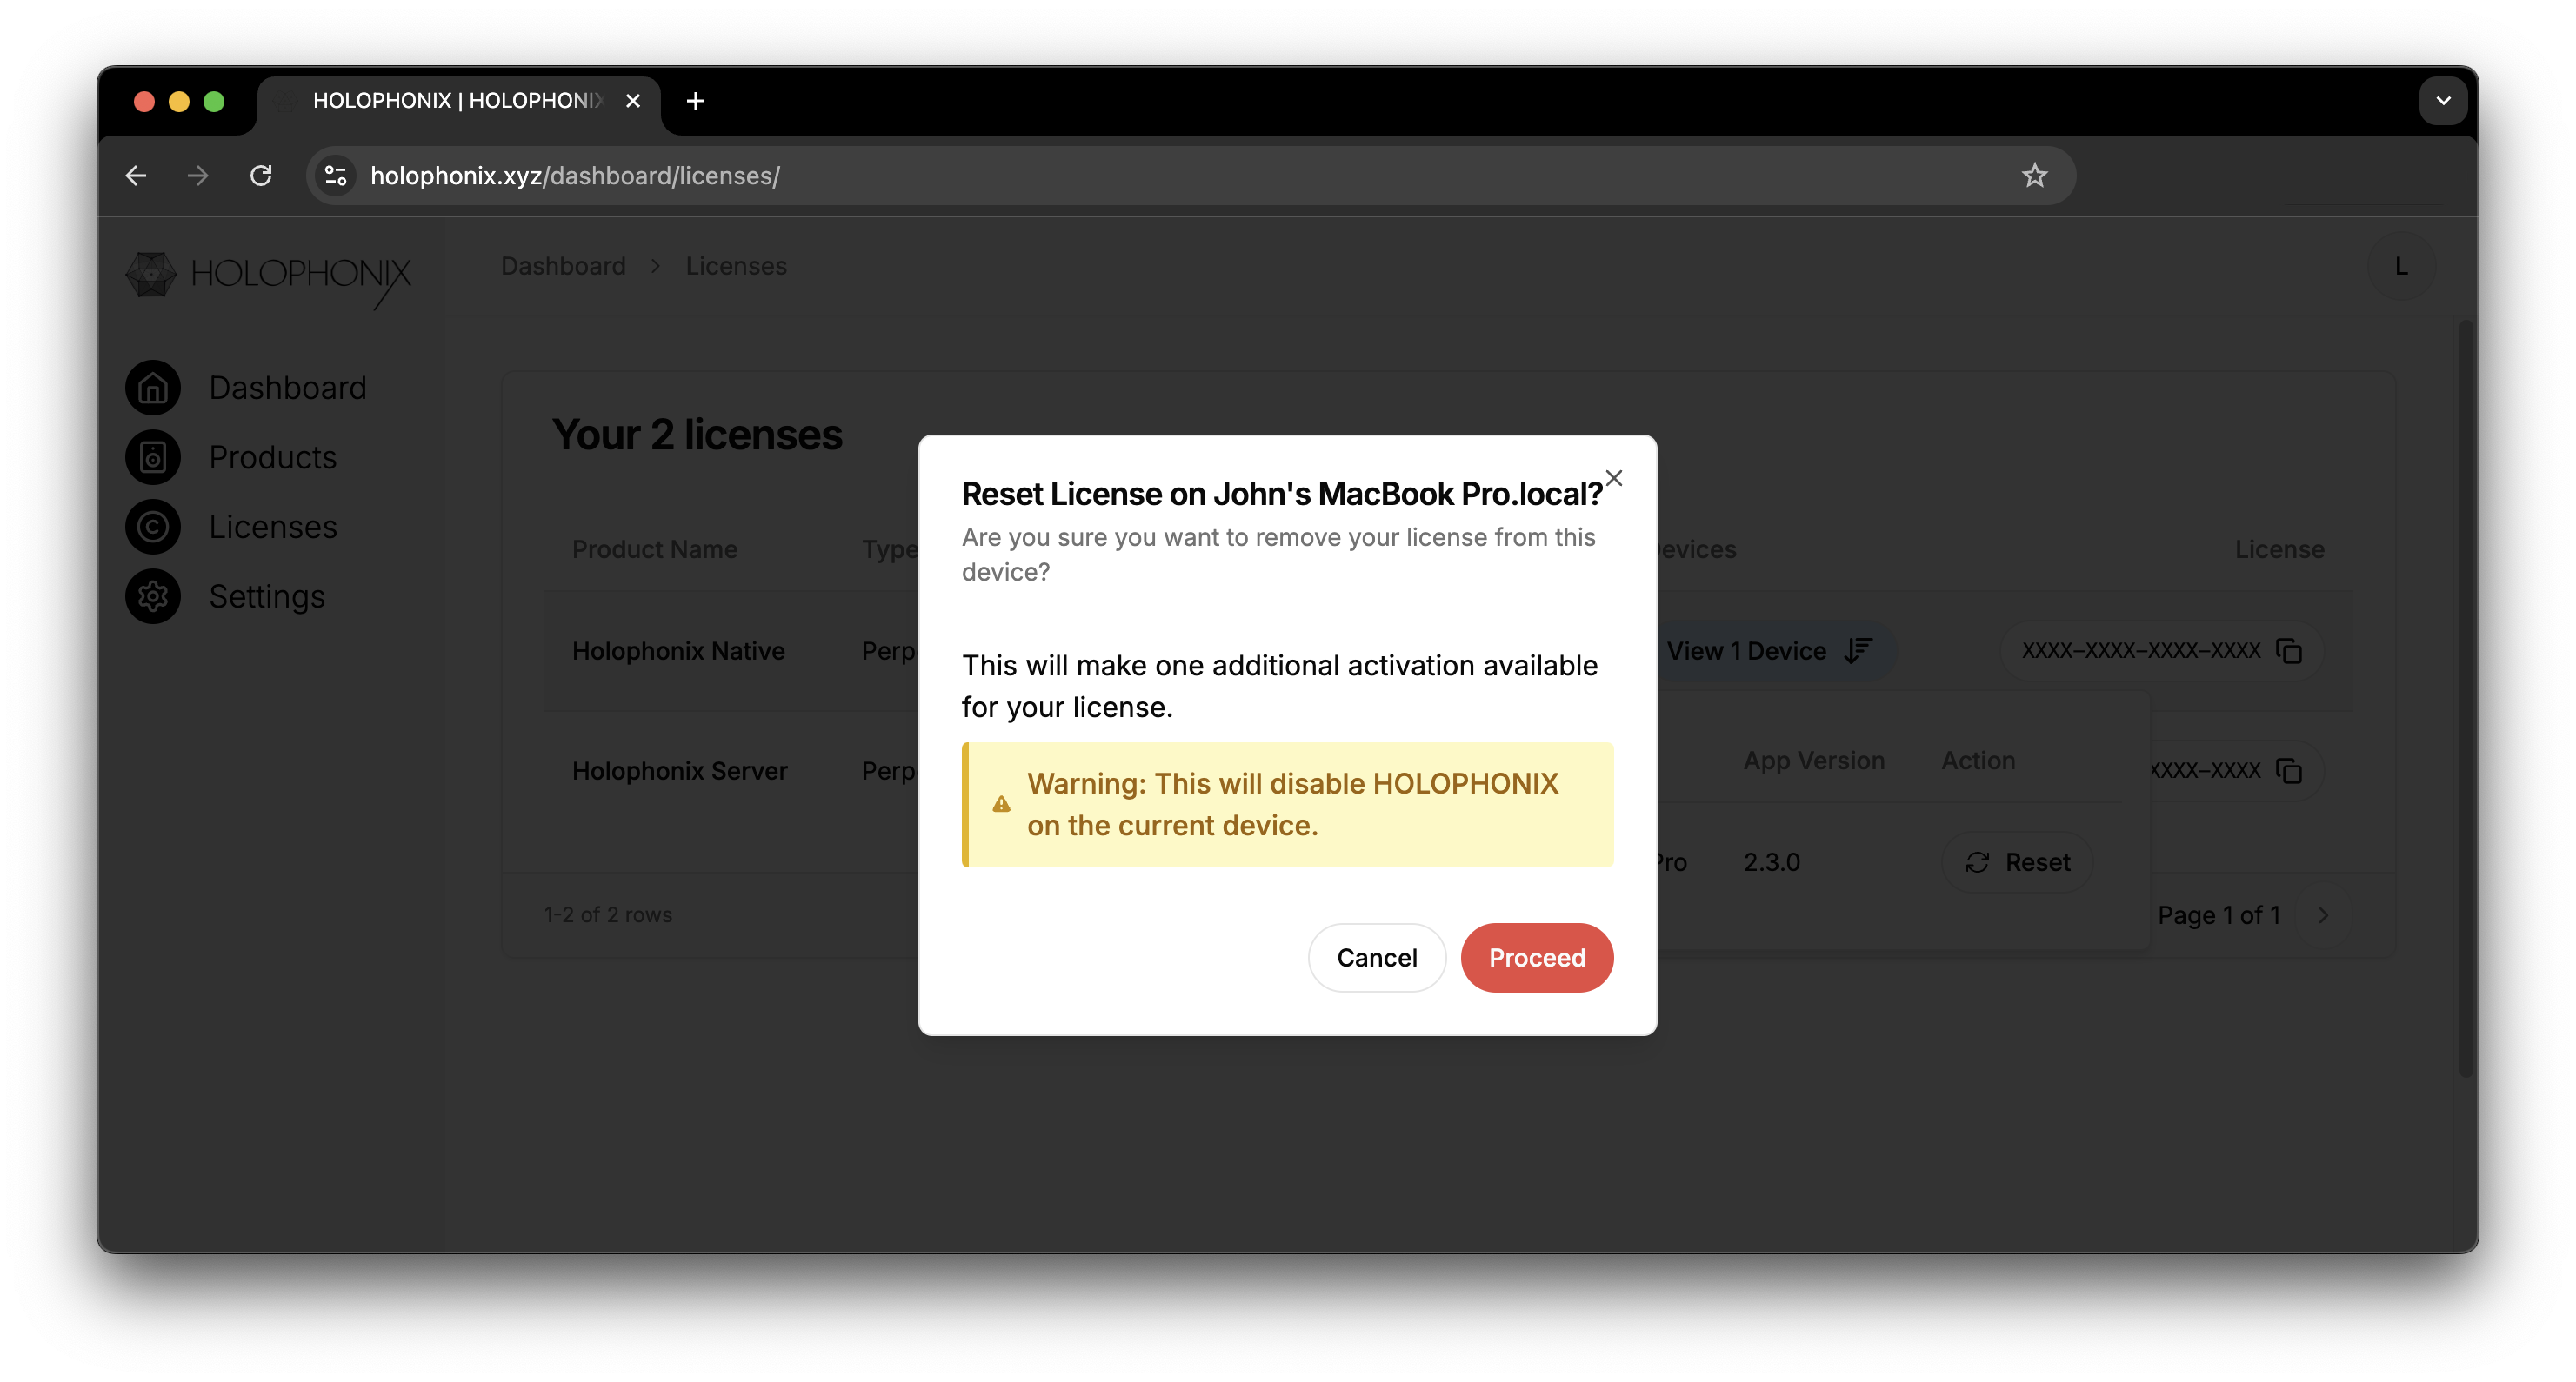Image resolution: width=2576 pixels, height=1382 pixels.
Task: Go to next page chevron in pagination
Action: coord(2323,915)
